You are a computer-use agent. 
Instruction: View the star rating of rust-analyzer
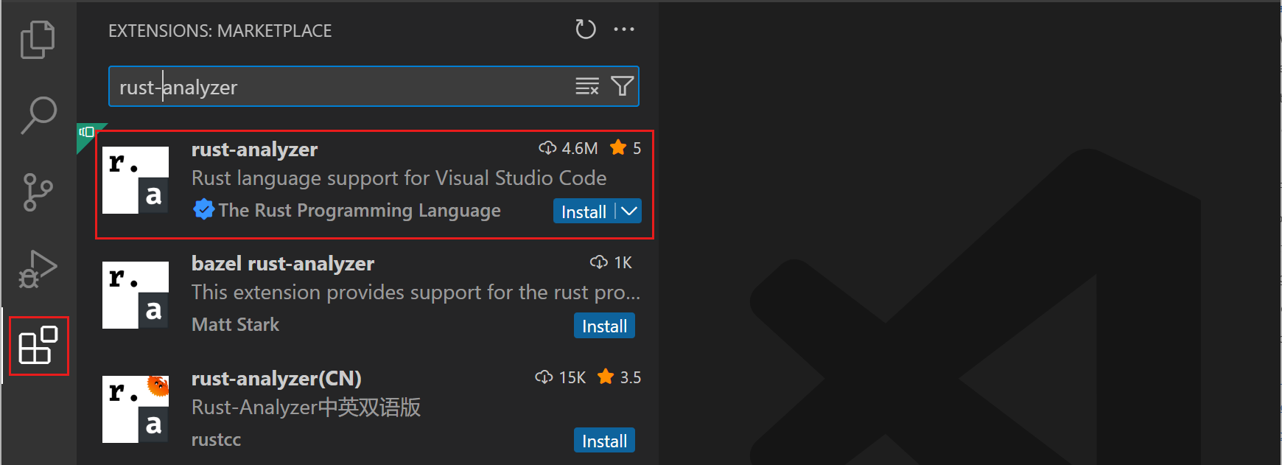pos(626,147)
